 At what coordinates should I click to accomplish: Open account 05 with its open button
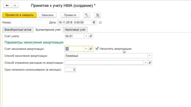click(91, 49)
